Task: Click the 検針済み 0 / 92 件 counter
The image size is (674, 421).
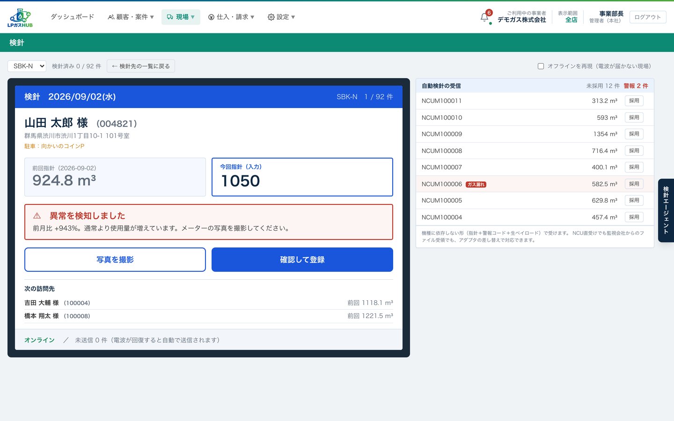Action: point(76,66)
